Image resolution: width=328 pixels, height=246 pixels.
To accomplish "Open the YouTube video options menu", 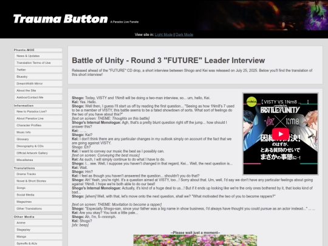I will pos(308,102).
